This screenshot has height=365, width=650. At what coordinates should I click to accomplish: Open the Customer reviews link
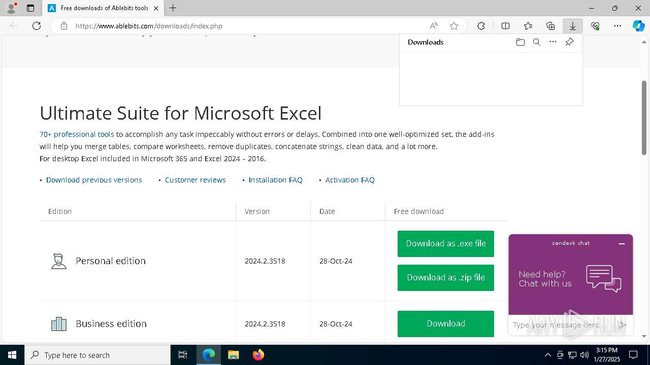(196, 180)
